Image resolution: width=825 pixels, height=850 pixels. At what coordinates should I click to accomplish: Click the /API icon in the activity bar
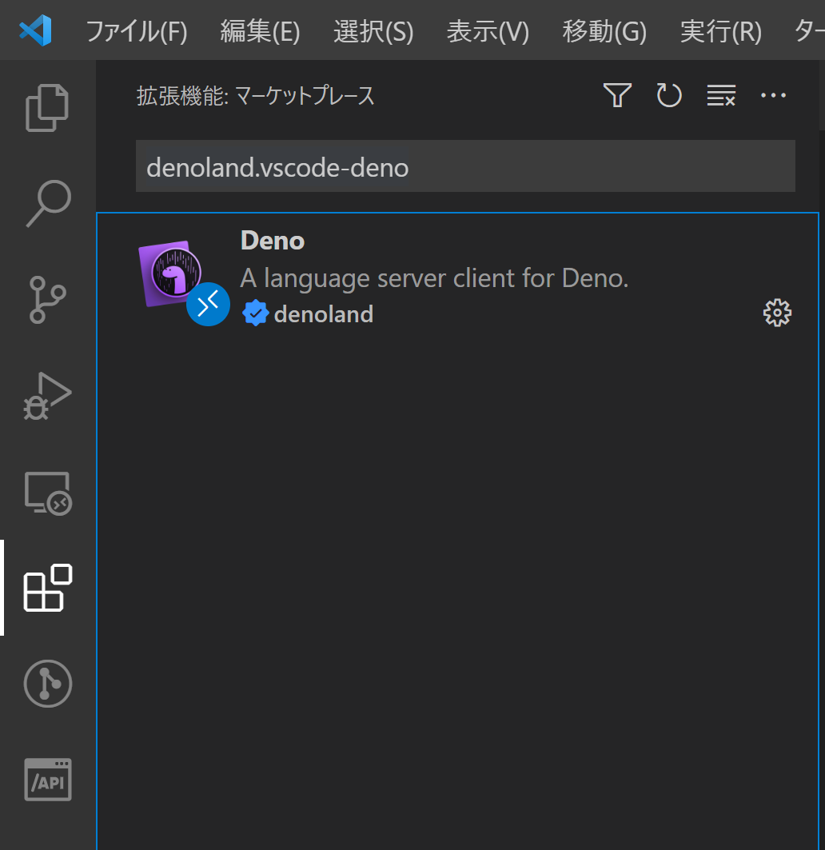pyautogui.click(x=47, y=779)
